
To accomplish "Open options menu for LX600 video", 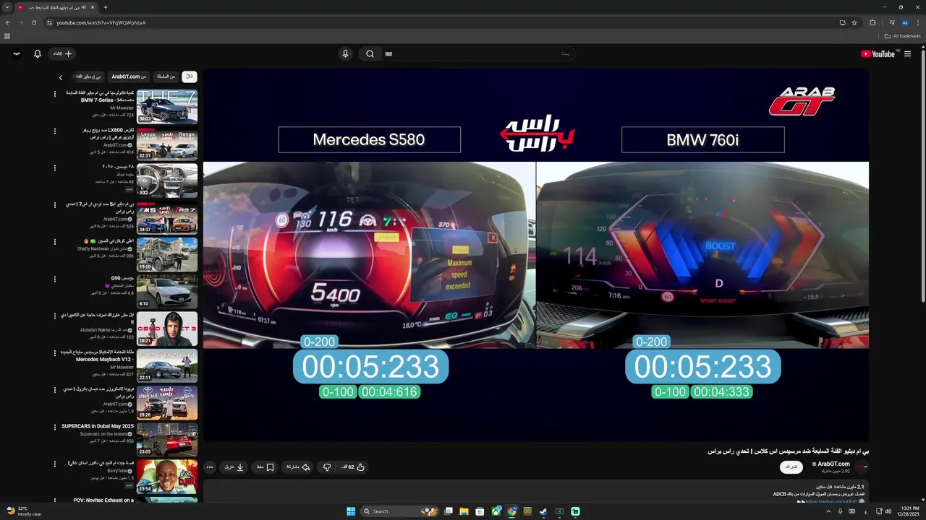I will [55, 131].
